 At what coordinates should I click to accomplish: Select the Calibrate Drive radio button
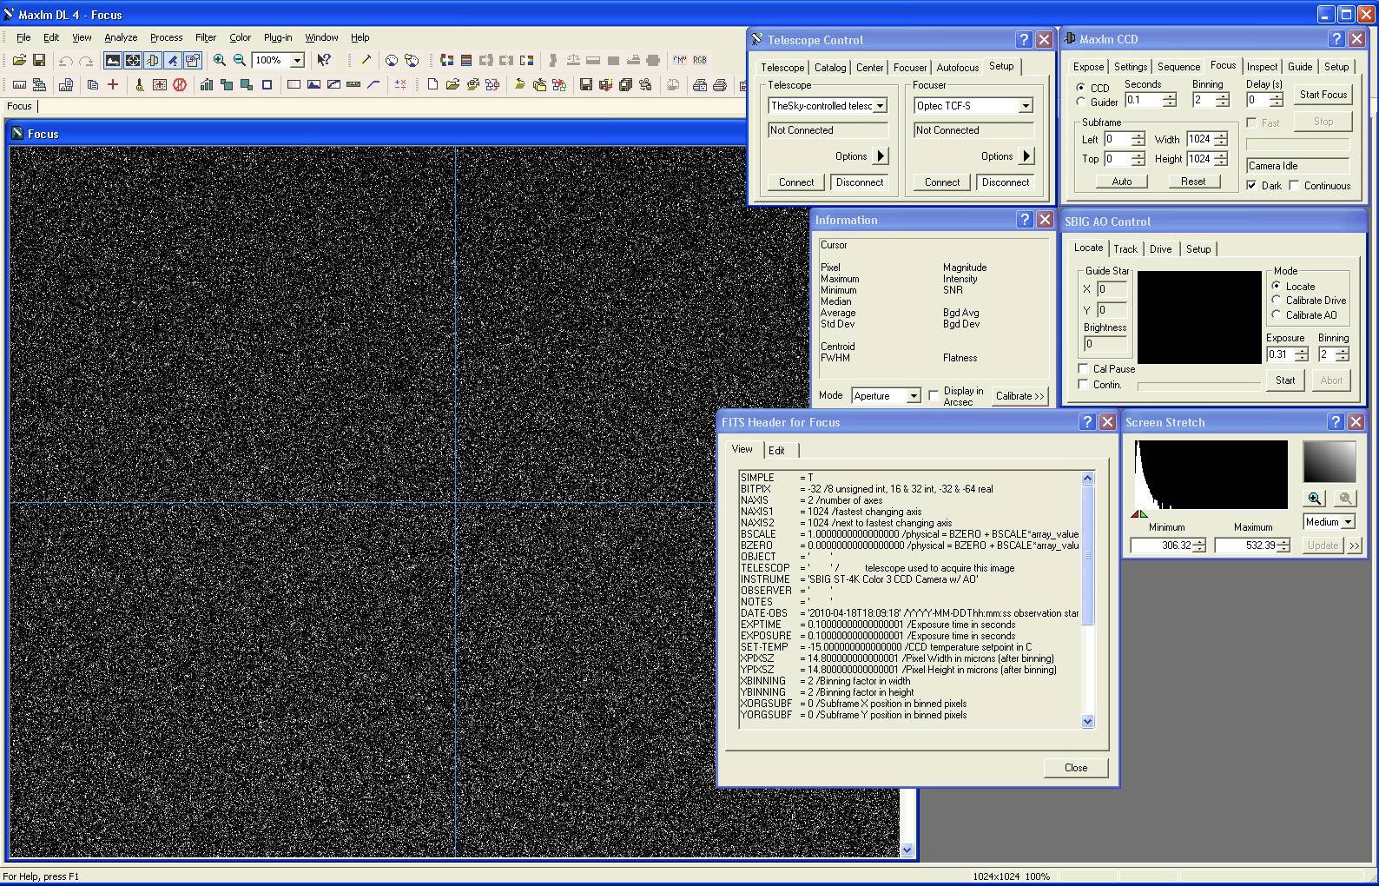pos(1277,301)
